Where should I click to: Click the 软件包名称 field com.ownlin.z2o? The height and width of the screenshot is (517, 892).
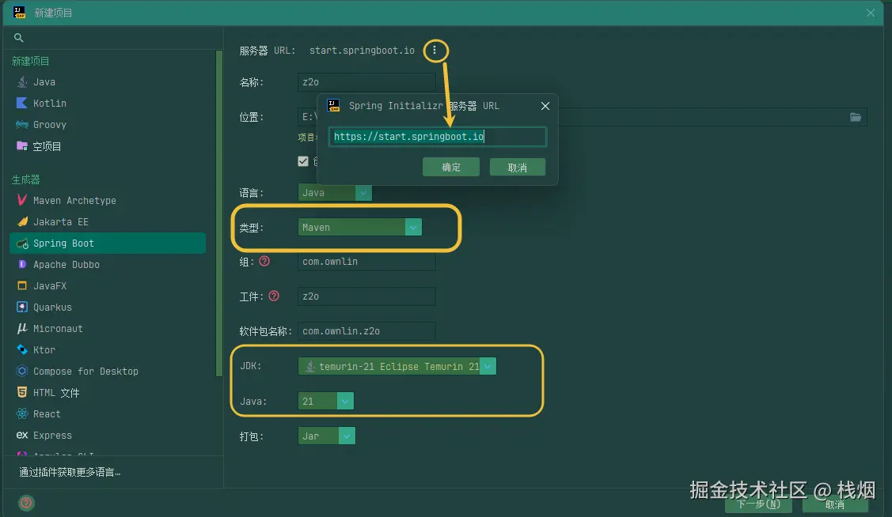click(366, 330)
